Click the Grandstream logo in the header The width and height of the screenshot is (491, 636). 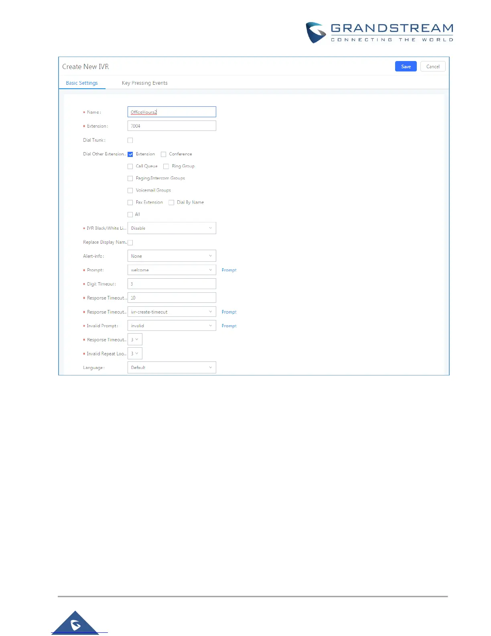tap(379, 33)
